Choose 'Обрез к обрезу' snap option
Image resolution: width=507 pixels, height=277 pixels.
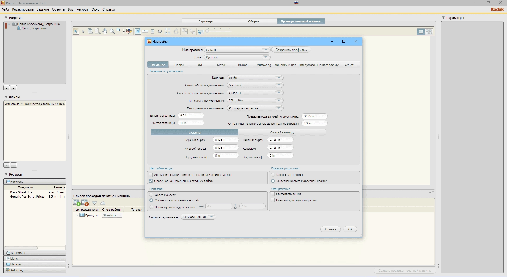[151, 195]
